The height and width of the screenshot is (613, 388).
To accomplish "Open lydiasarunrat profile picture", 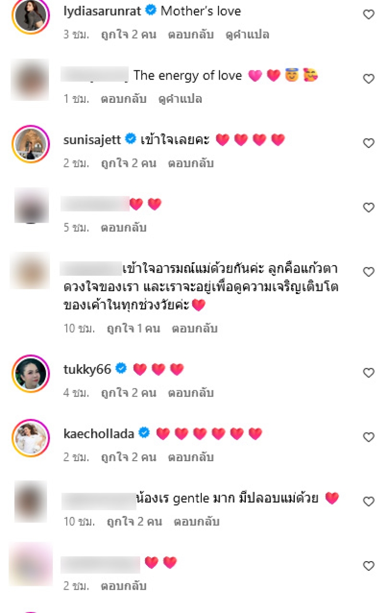I will pos(31,16).
